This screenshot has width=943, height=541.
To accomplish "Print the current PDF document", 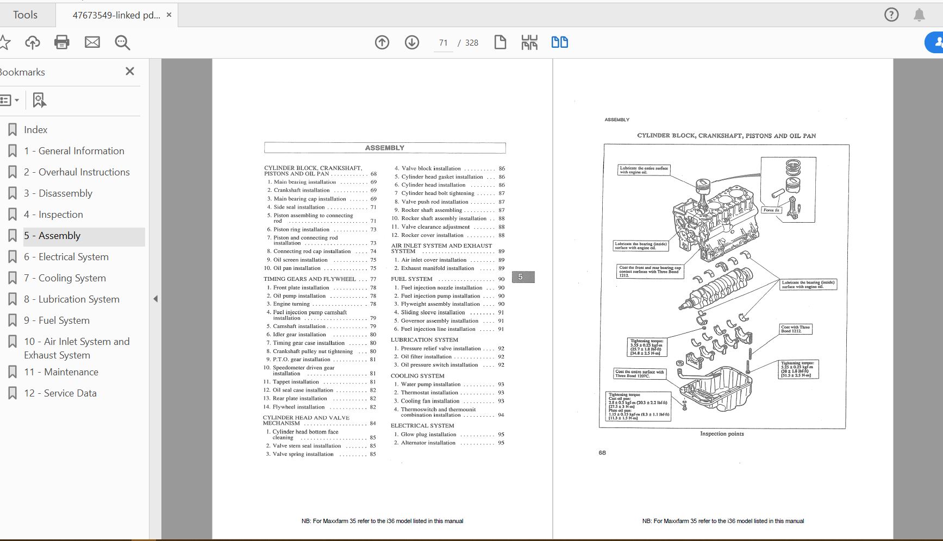I will click(61, 42).
